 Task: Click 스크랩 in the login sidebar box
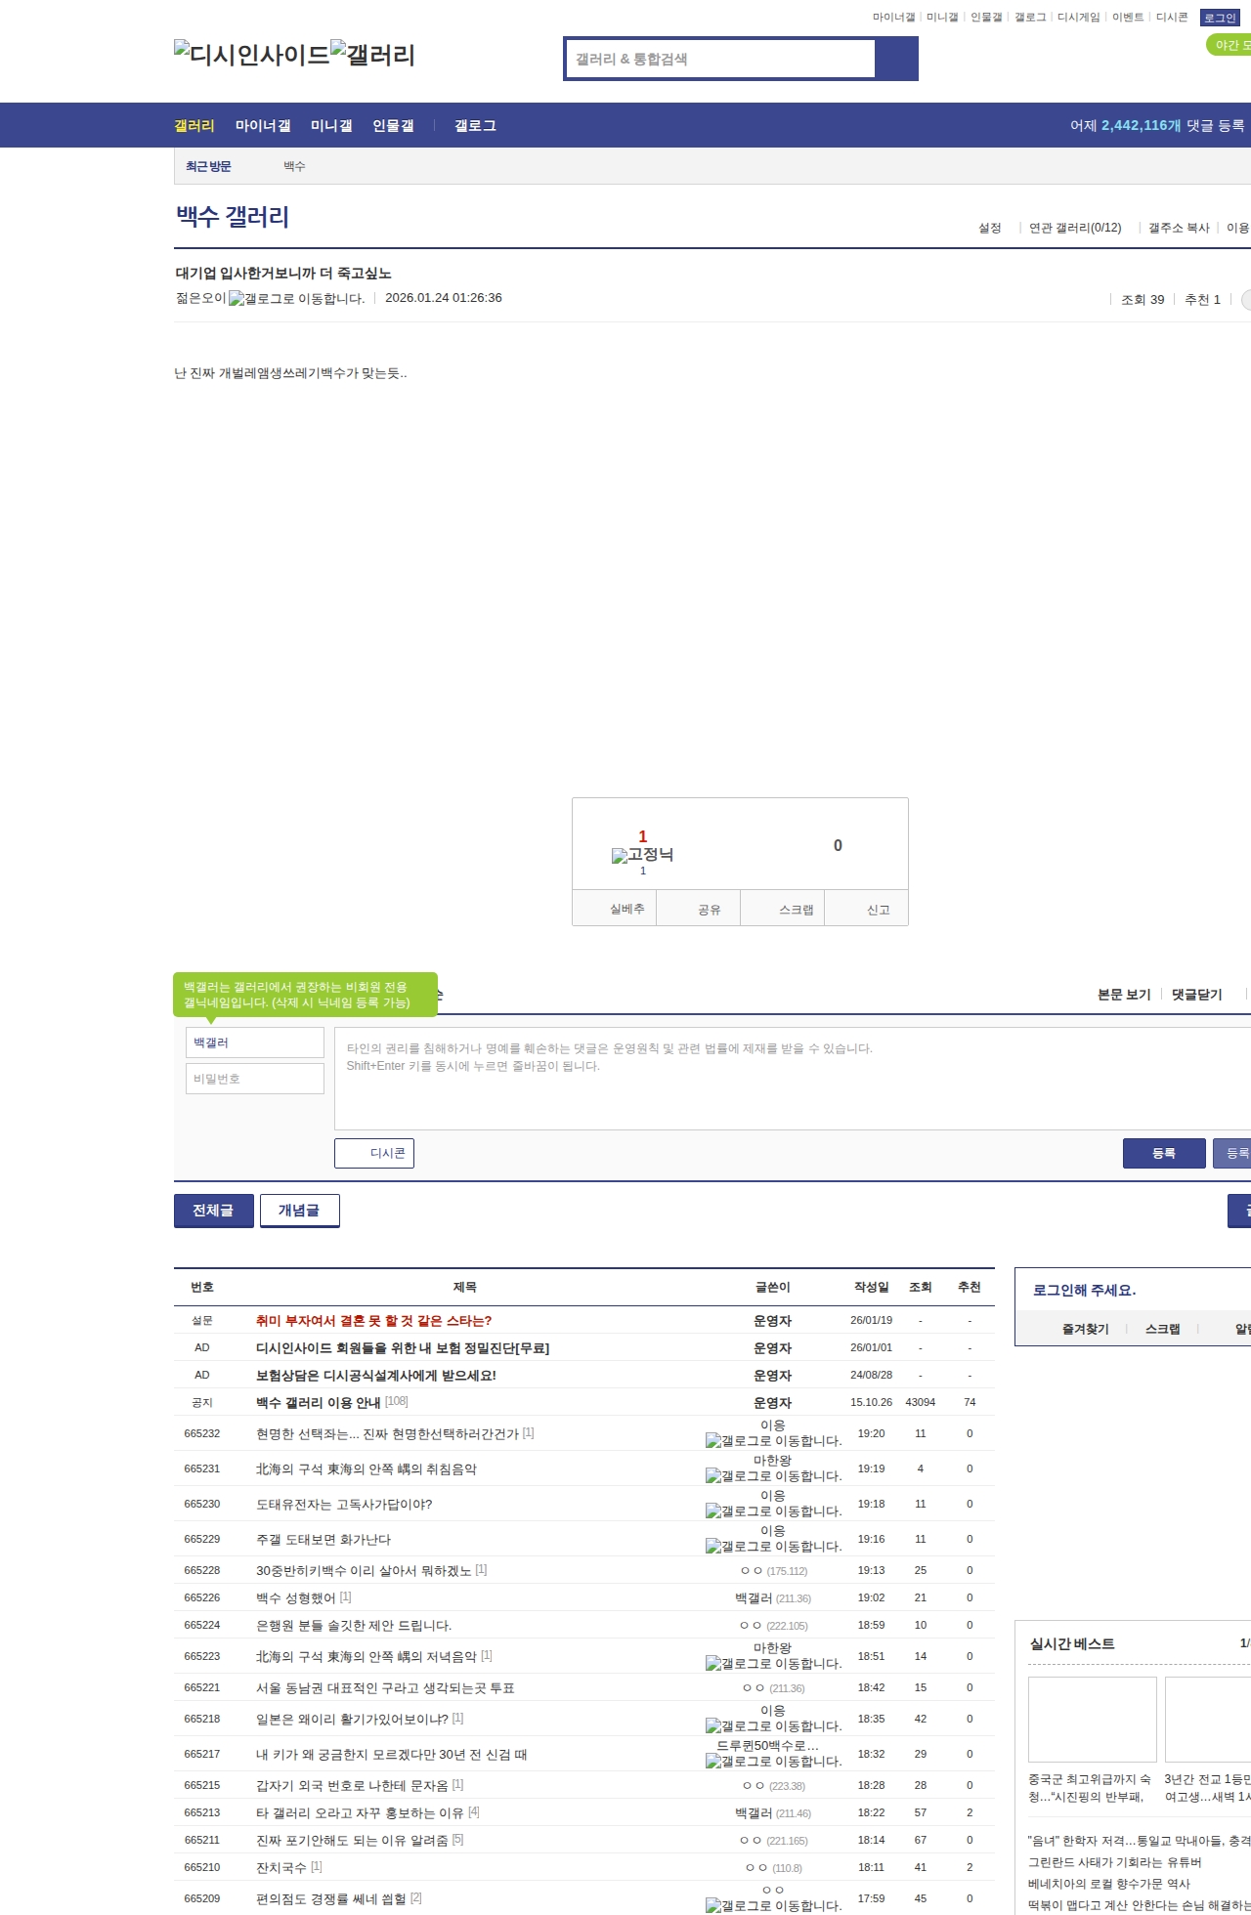point(1163,1329)
